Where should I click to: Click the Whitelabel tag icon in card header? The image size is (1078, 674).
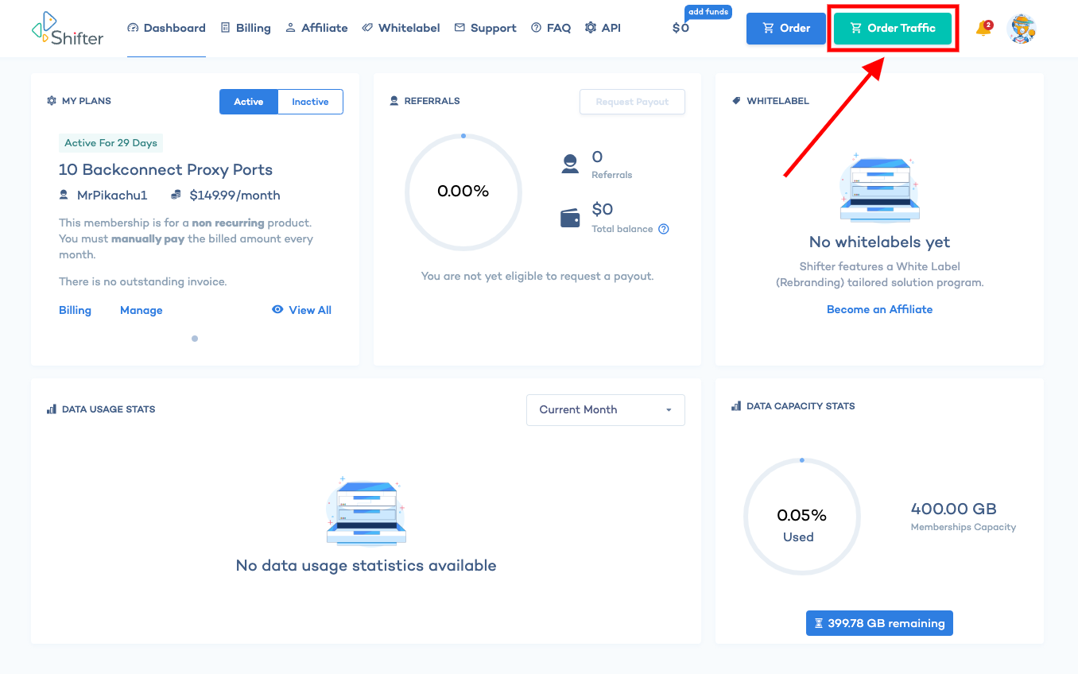(x=736, y=101)
